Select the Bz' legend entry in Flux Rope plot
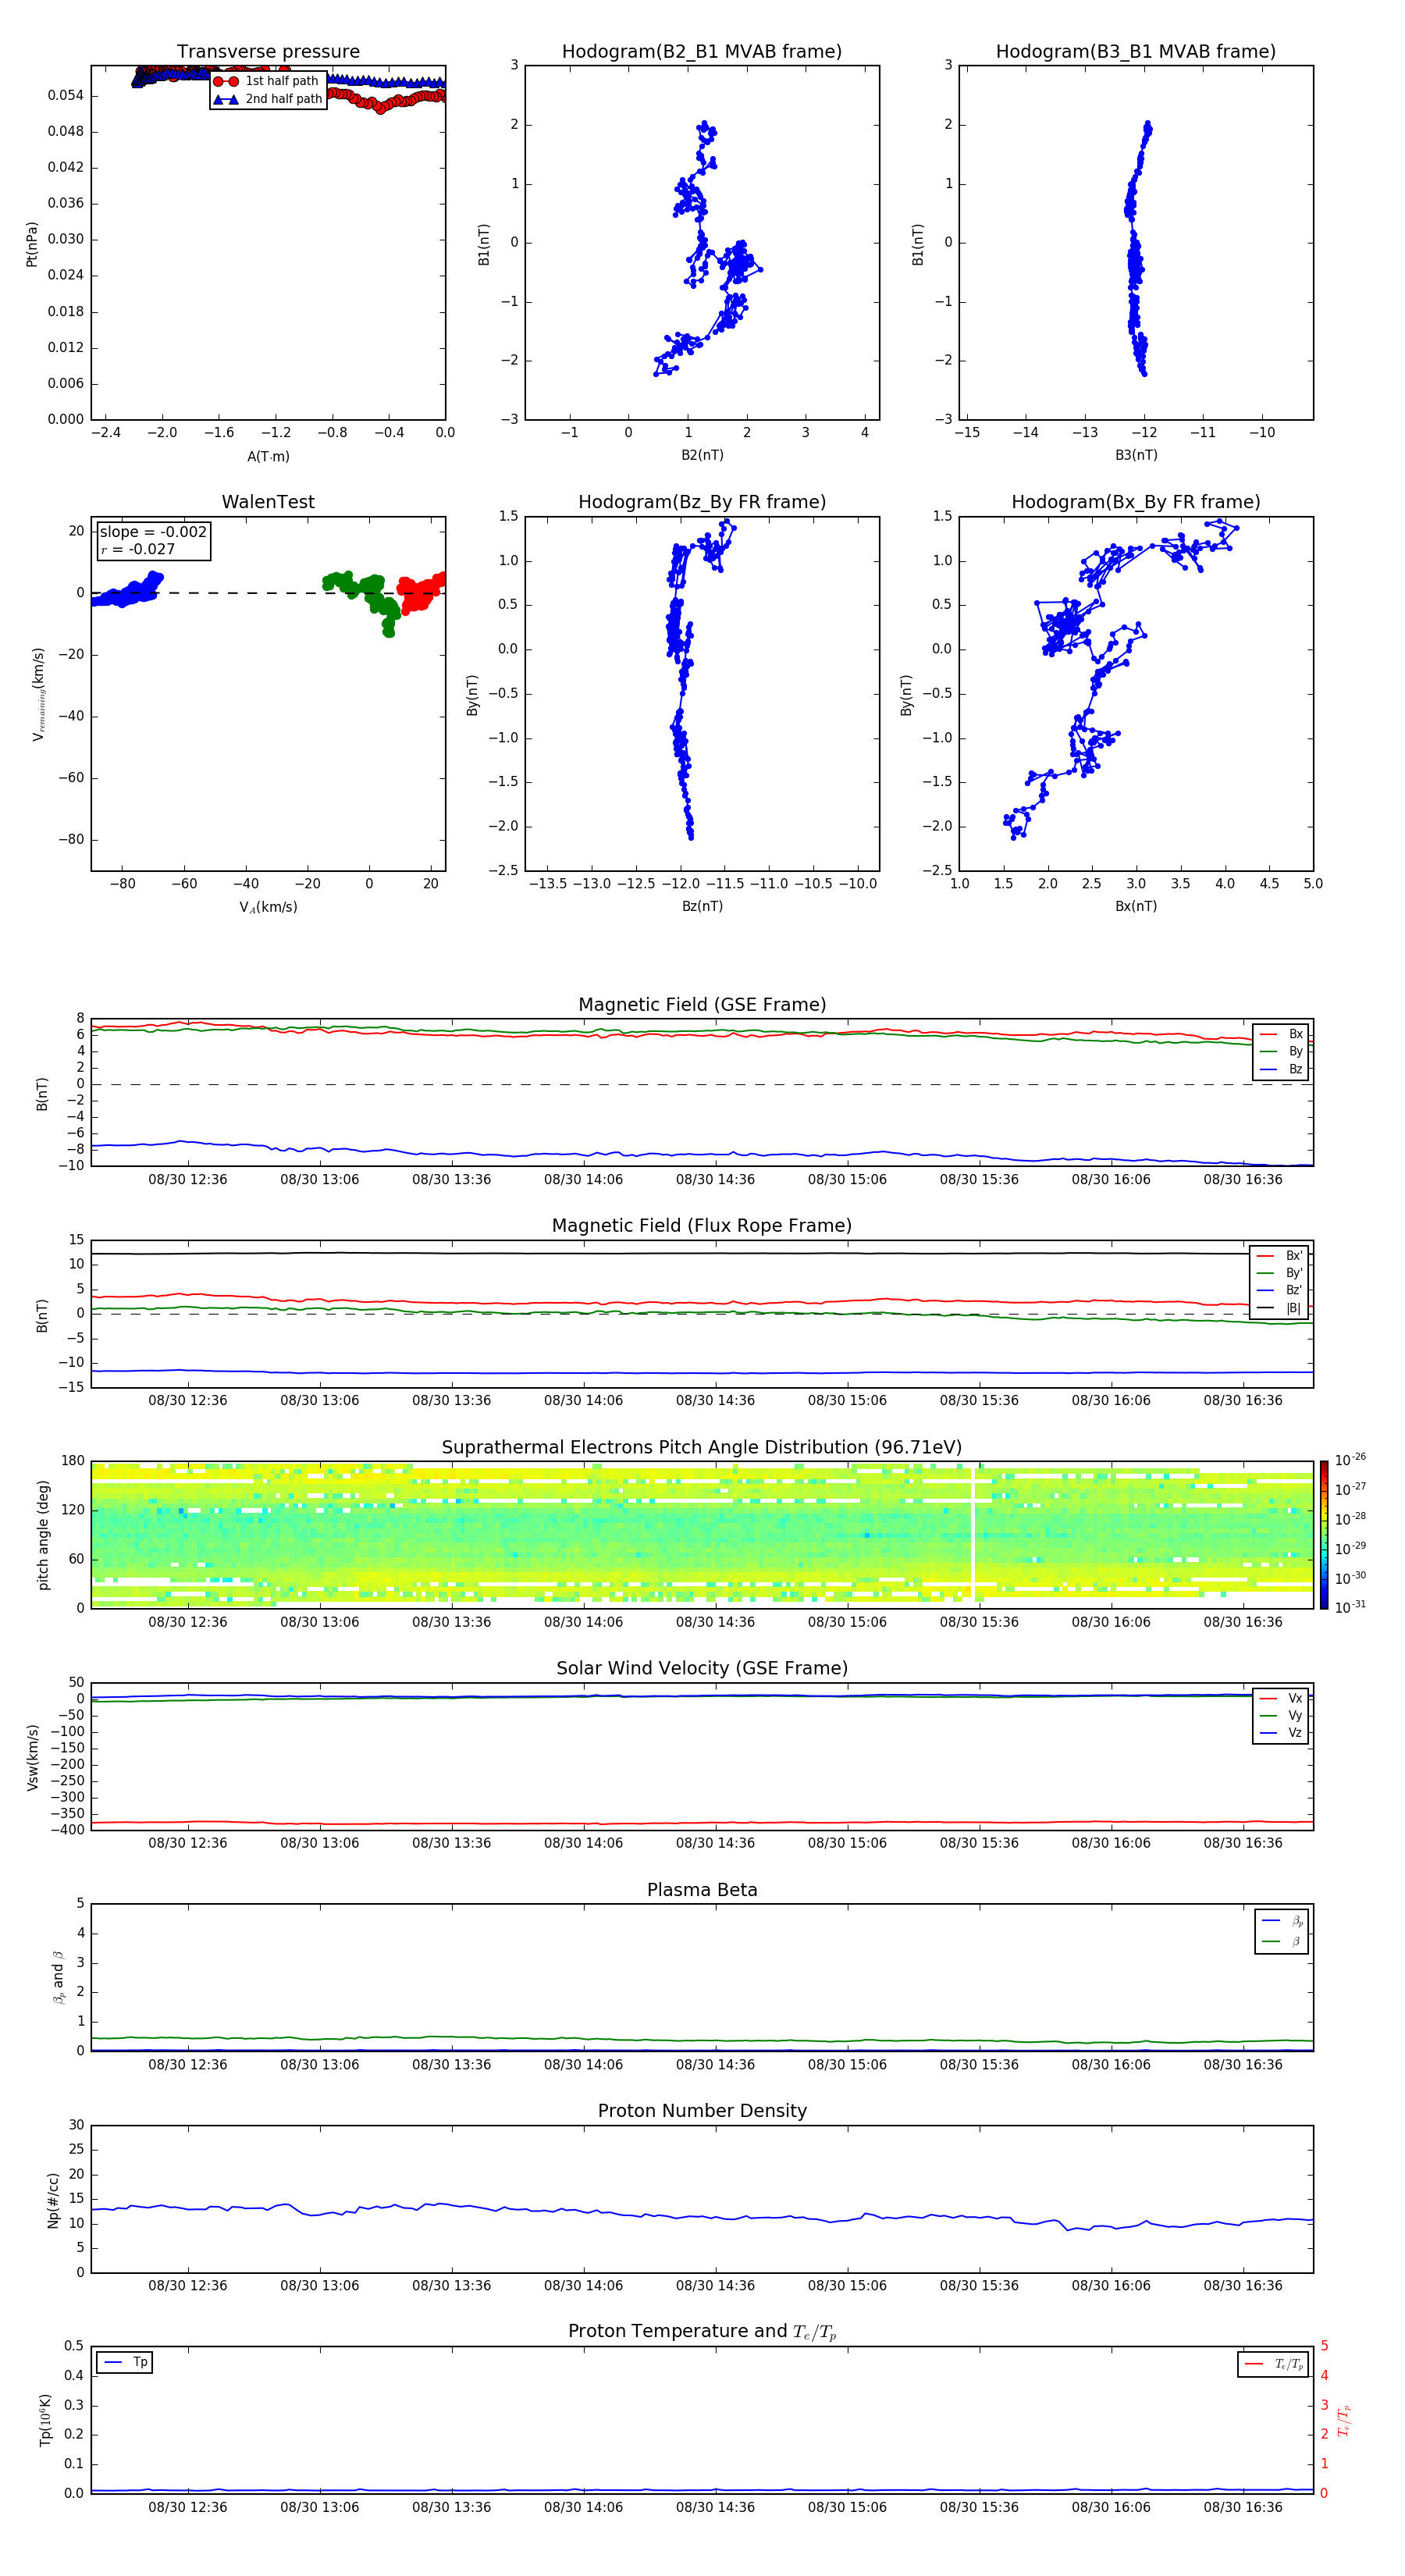Image resolution: width=1405 pixels, height=2576 pixels. click(1279, 1291)
